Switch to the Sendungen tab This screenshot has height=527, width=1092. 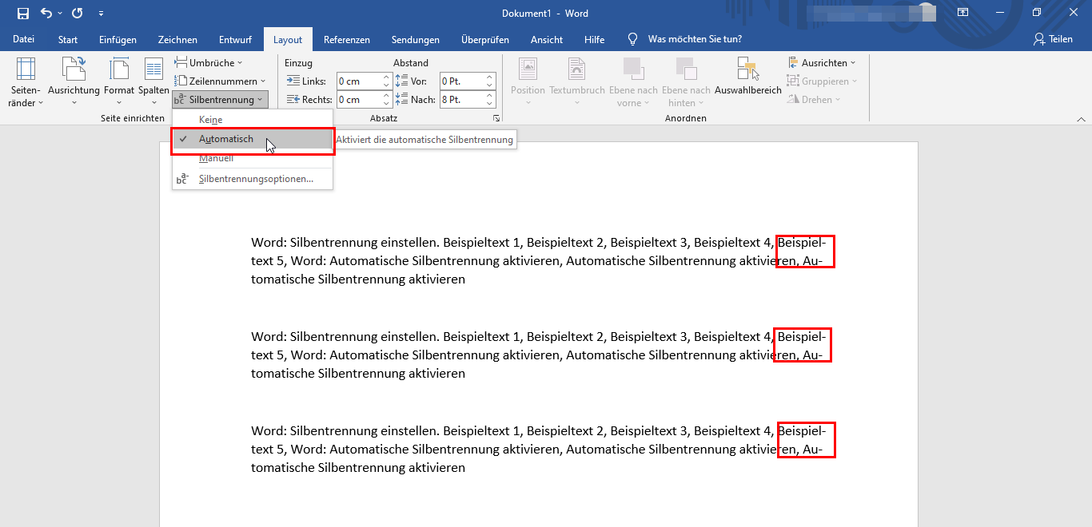coord(416,39)
